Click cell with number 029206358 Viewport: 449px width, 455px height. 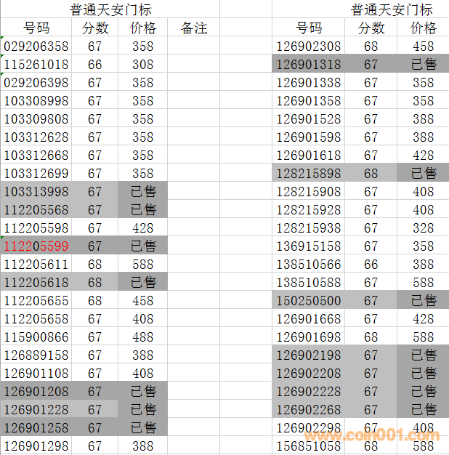(x=36, y=47)
